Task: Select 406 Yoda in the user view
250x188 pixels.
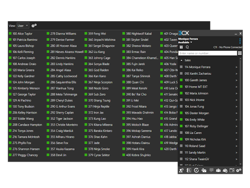Action: (x=168, y=64)
